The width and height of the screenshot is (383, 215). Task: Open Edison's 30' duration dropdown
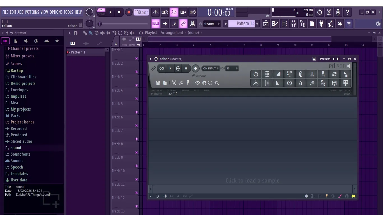[232, 68]
